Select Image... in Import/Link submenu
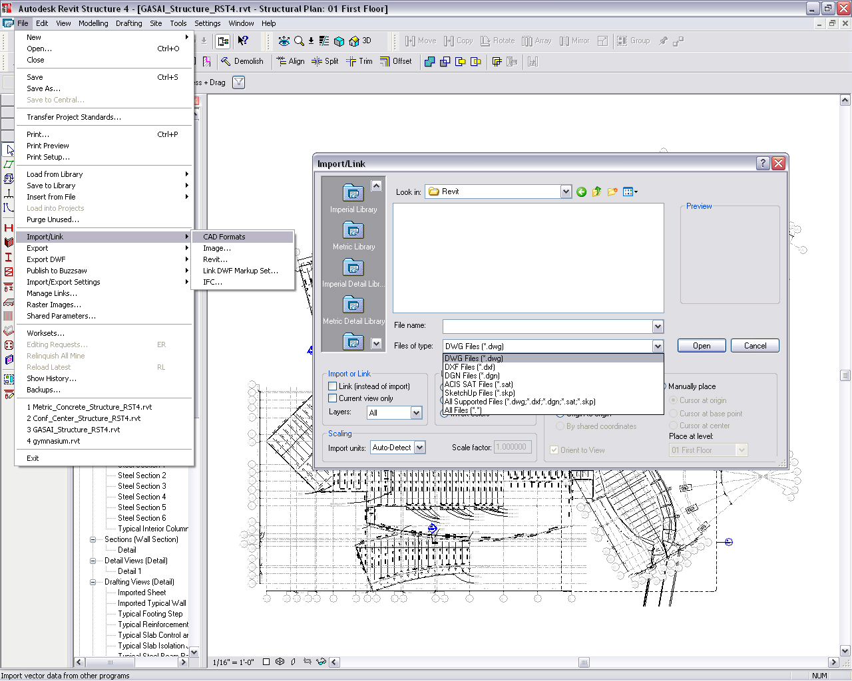 [x=243, y=248]
